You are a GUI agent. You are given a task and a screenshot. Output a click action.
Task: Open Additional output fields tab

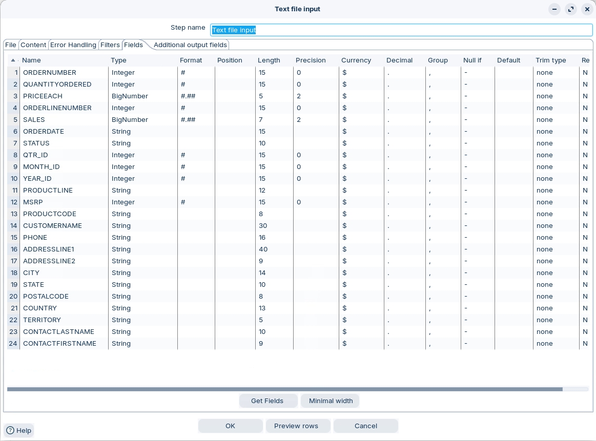[190, 45]
